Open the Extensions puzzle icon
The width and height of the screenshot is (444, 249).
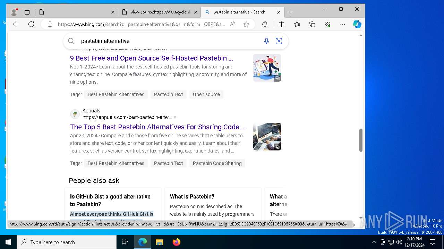265,24
